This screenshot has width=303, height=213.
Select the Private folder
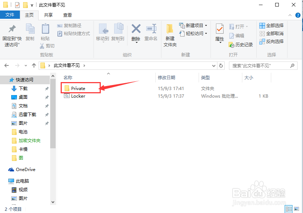coord(75,88)
